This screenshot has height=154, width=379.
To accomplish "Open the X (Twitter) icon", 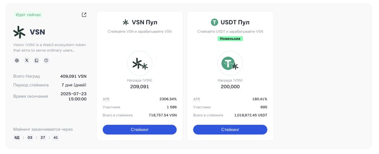I will (27, 61).
